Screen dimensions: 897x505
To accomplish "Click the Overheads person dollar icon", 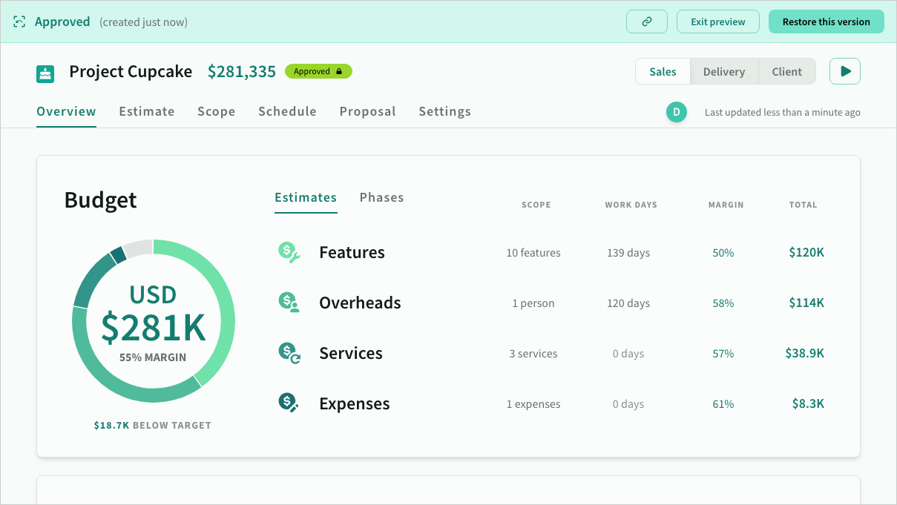I will [x=289, y=303].
